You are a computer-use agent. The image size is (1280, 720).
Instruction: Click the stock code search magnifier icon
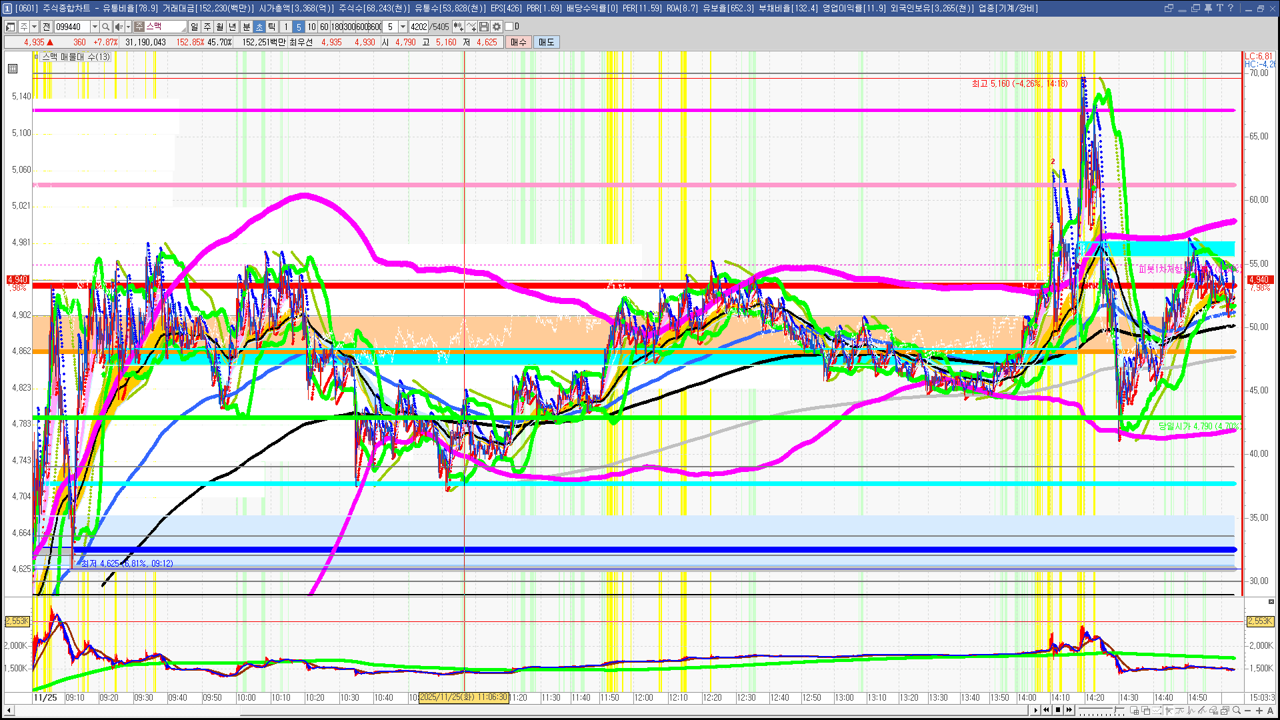[x=106, y=27]
